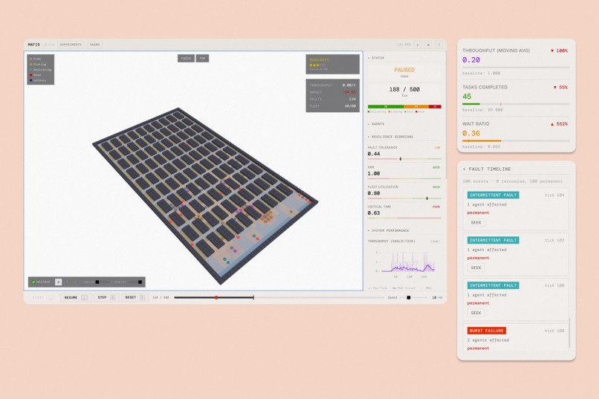Adjust the heatmap radius slider
This screenshot has height=399, width=599.
pos(103,282)
